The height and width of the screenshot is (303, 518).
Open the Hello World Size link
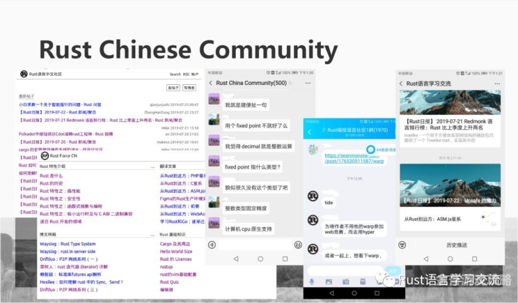(176, 251)
